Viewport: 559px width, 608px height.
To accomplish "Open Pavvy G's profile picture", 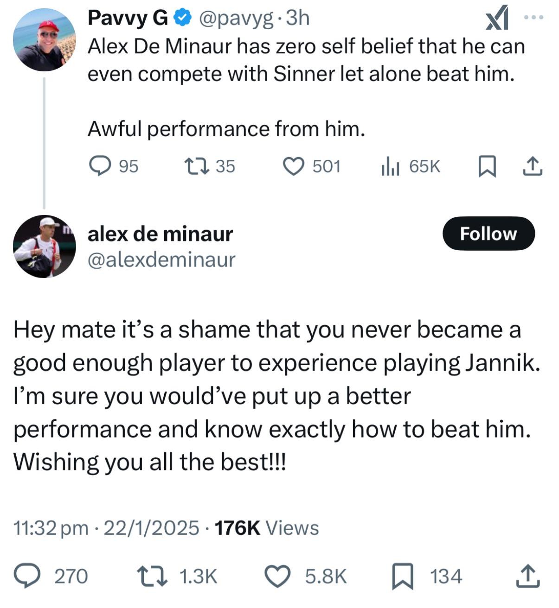I will point(44,39).
